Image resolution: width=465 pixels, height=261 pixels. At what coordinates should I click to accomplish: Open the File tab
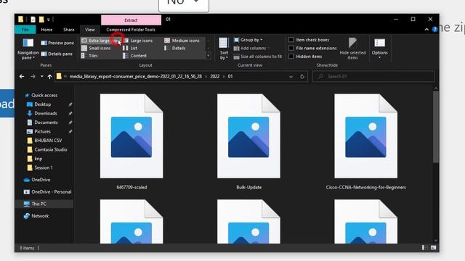pos(25,30)
